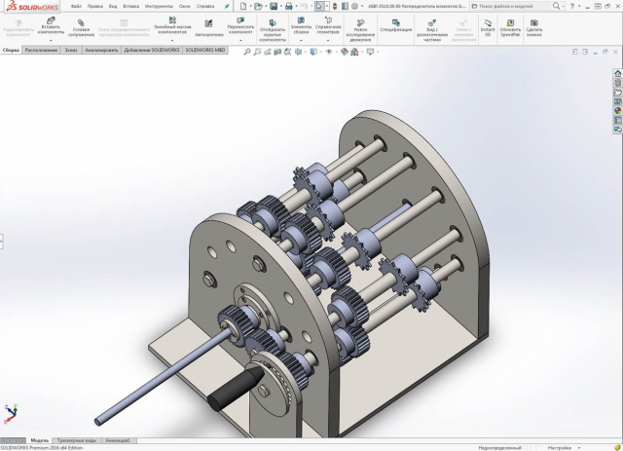
Task: Expand dropdown under Линейный массив компонентов
Action: pos(172,41)
